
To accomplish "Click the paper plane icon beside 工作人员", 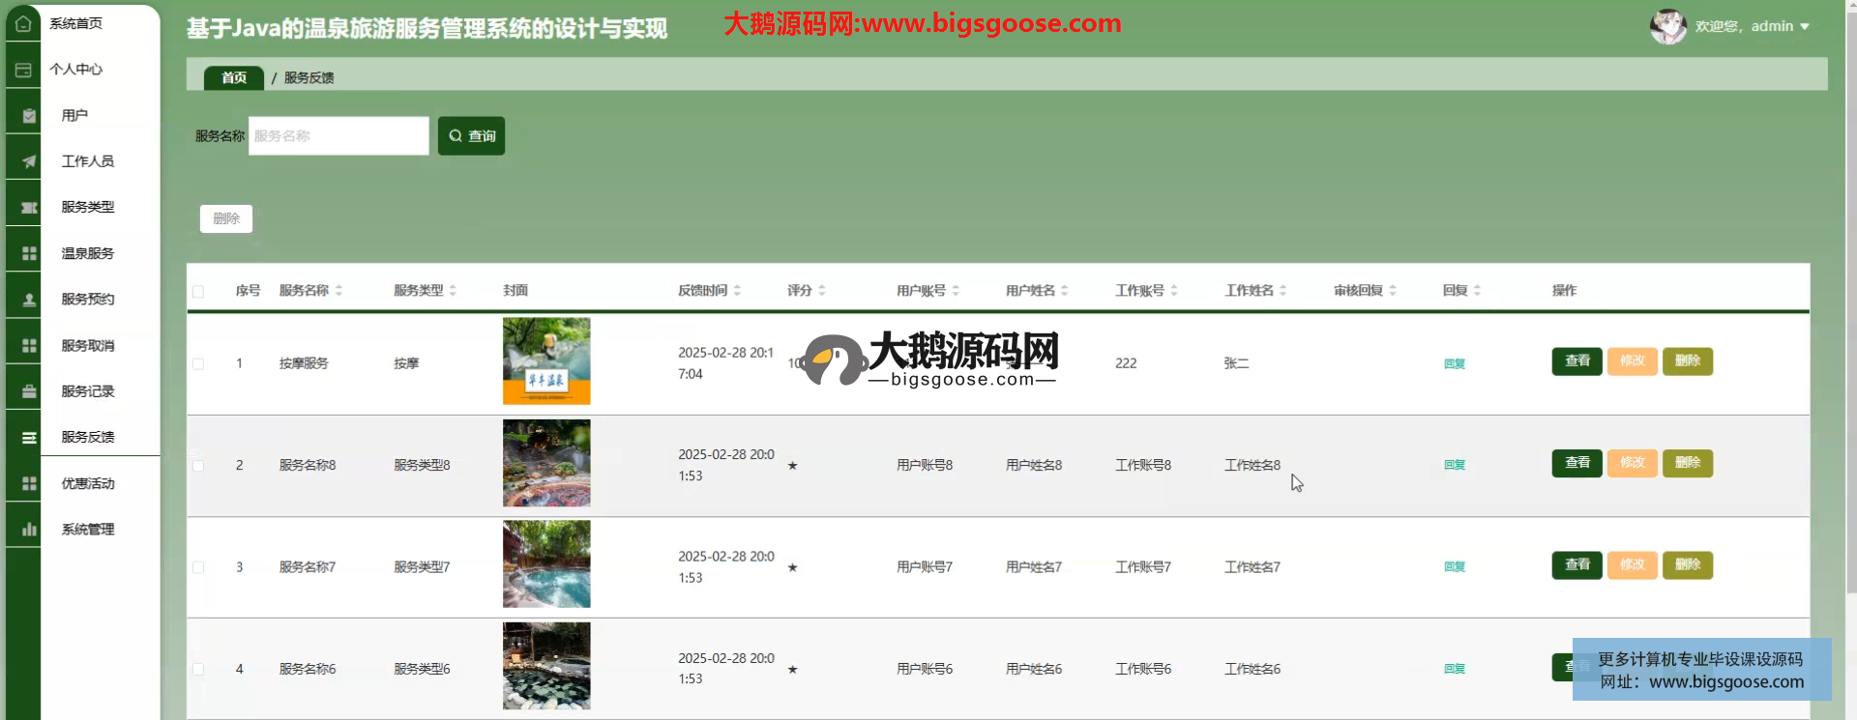I will point(29,161).
